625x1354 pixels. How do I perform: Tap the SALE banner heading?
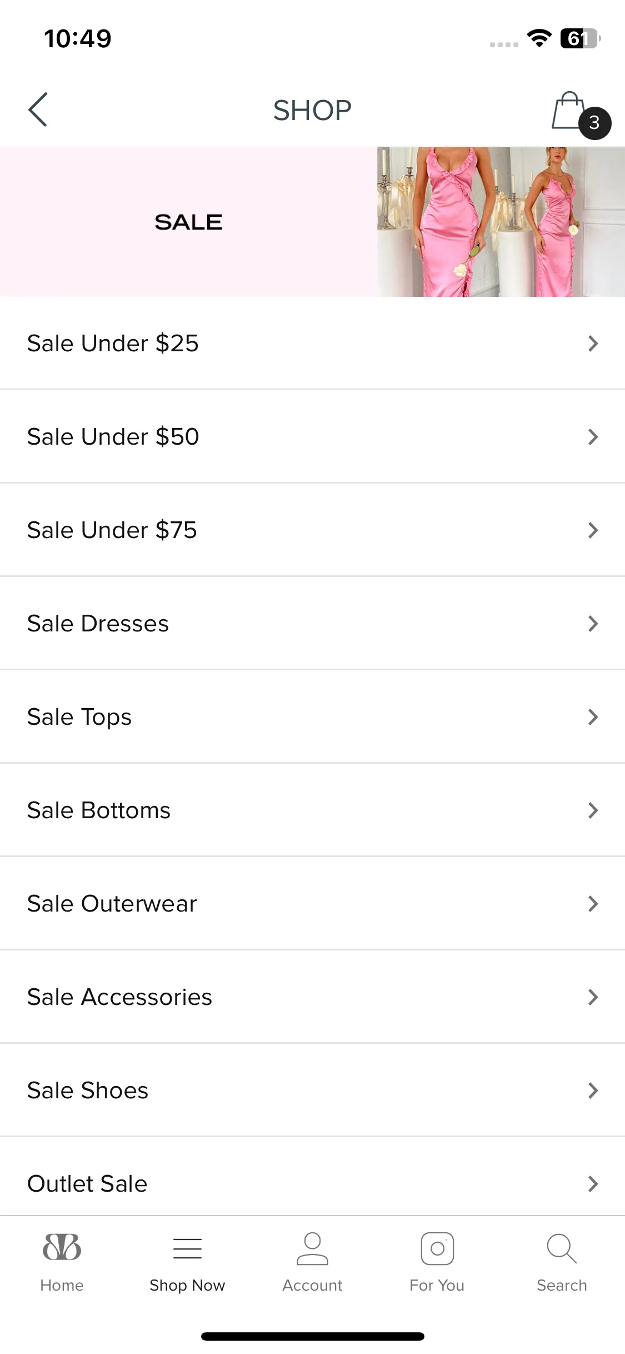188,222
